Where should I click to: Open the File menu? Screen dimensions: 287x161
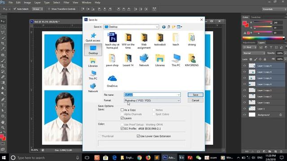[11, 3]
